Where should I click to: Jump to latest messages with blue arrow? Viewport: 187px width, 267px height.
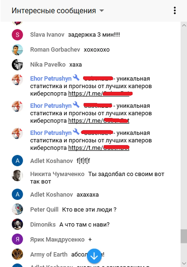point(94,256)
